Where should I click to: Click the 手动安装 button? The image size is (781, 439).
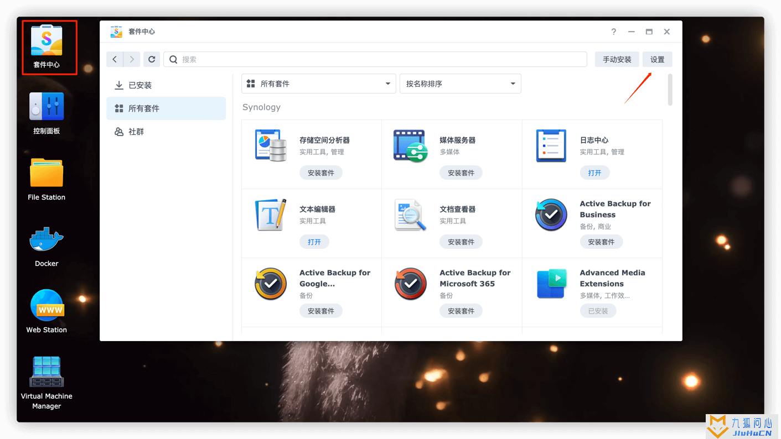(617, 59)
